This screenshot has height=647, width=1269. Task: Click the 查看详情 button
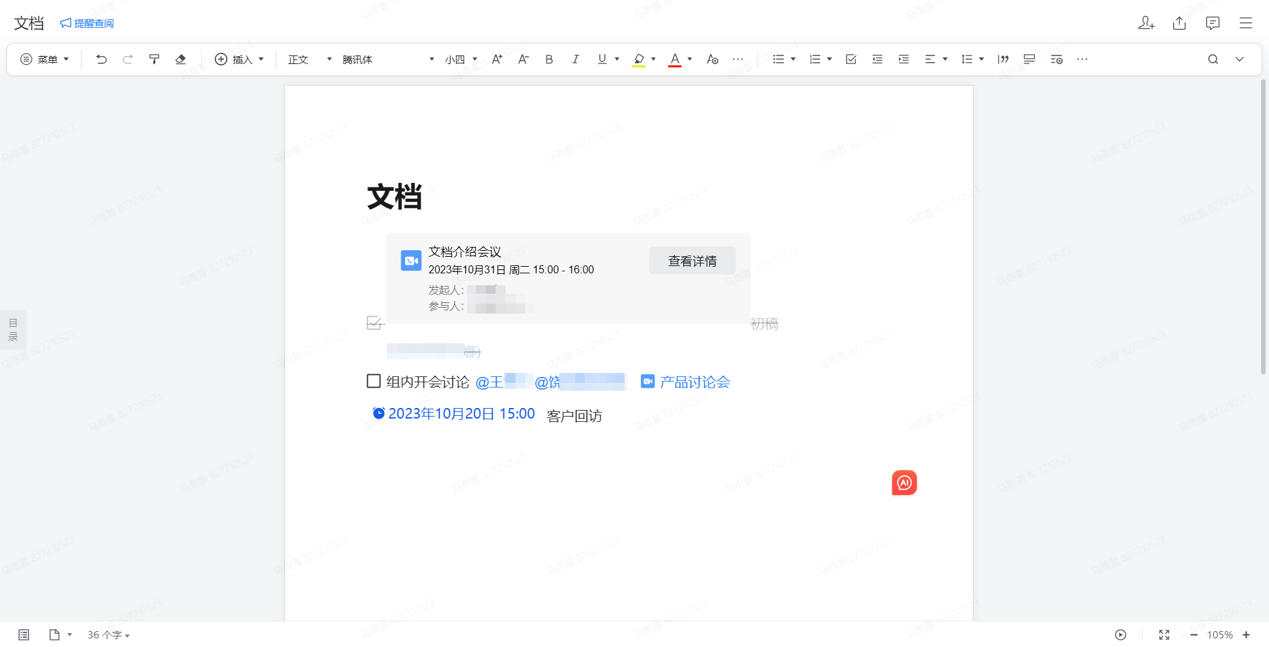point(692,261)
